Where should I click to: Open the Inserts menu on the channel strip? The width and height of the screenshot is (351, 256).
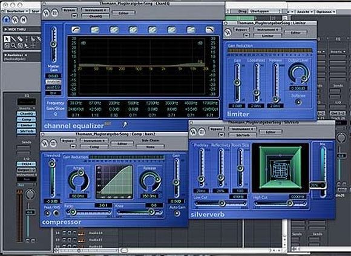click(x=27, y=108)
